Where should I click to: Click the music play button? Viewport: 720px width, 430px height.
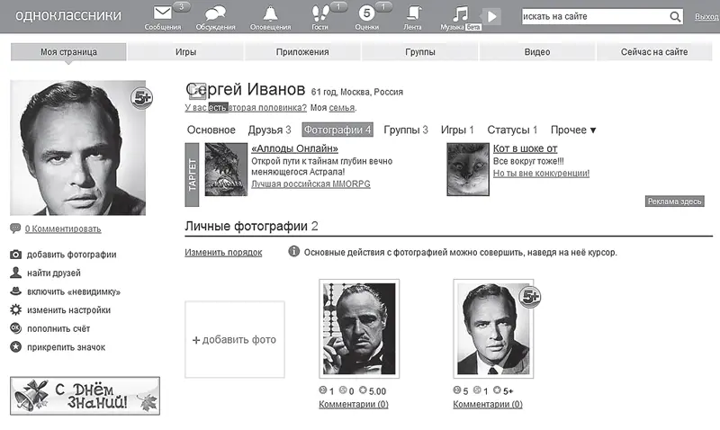click(x=491, y=17)
